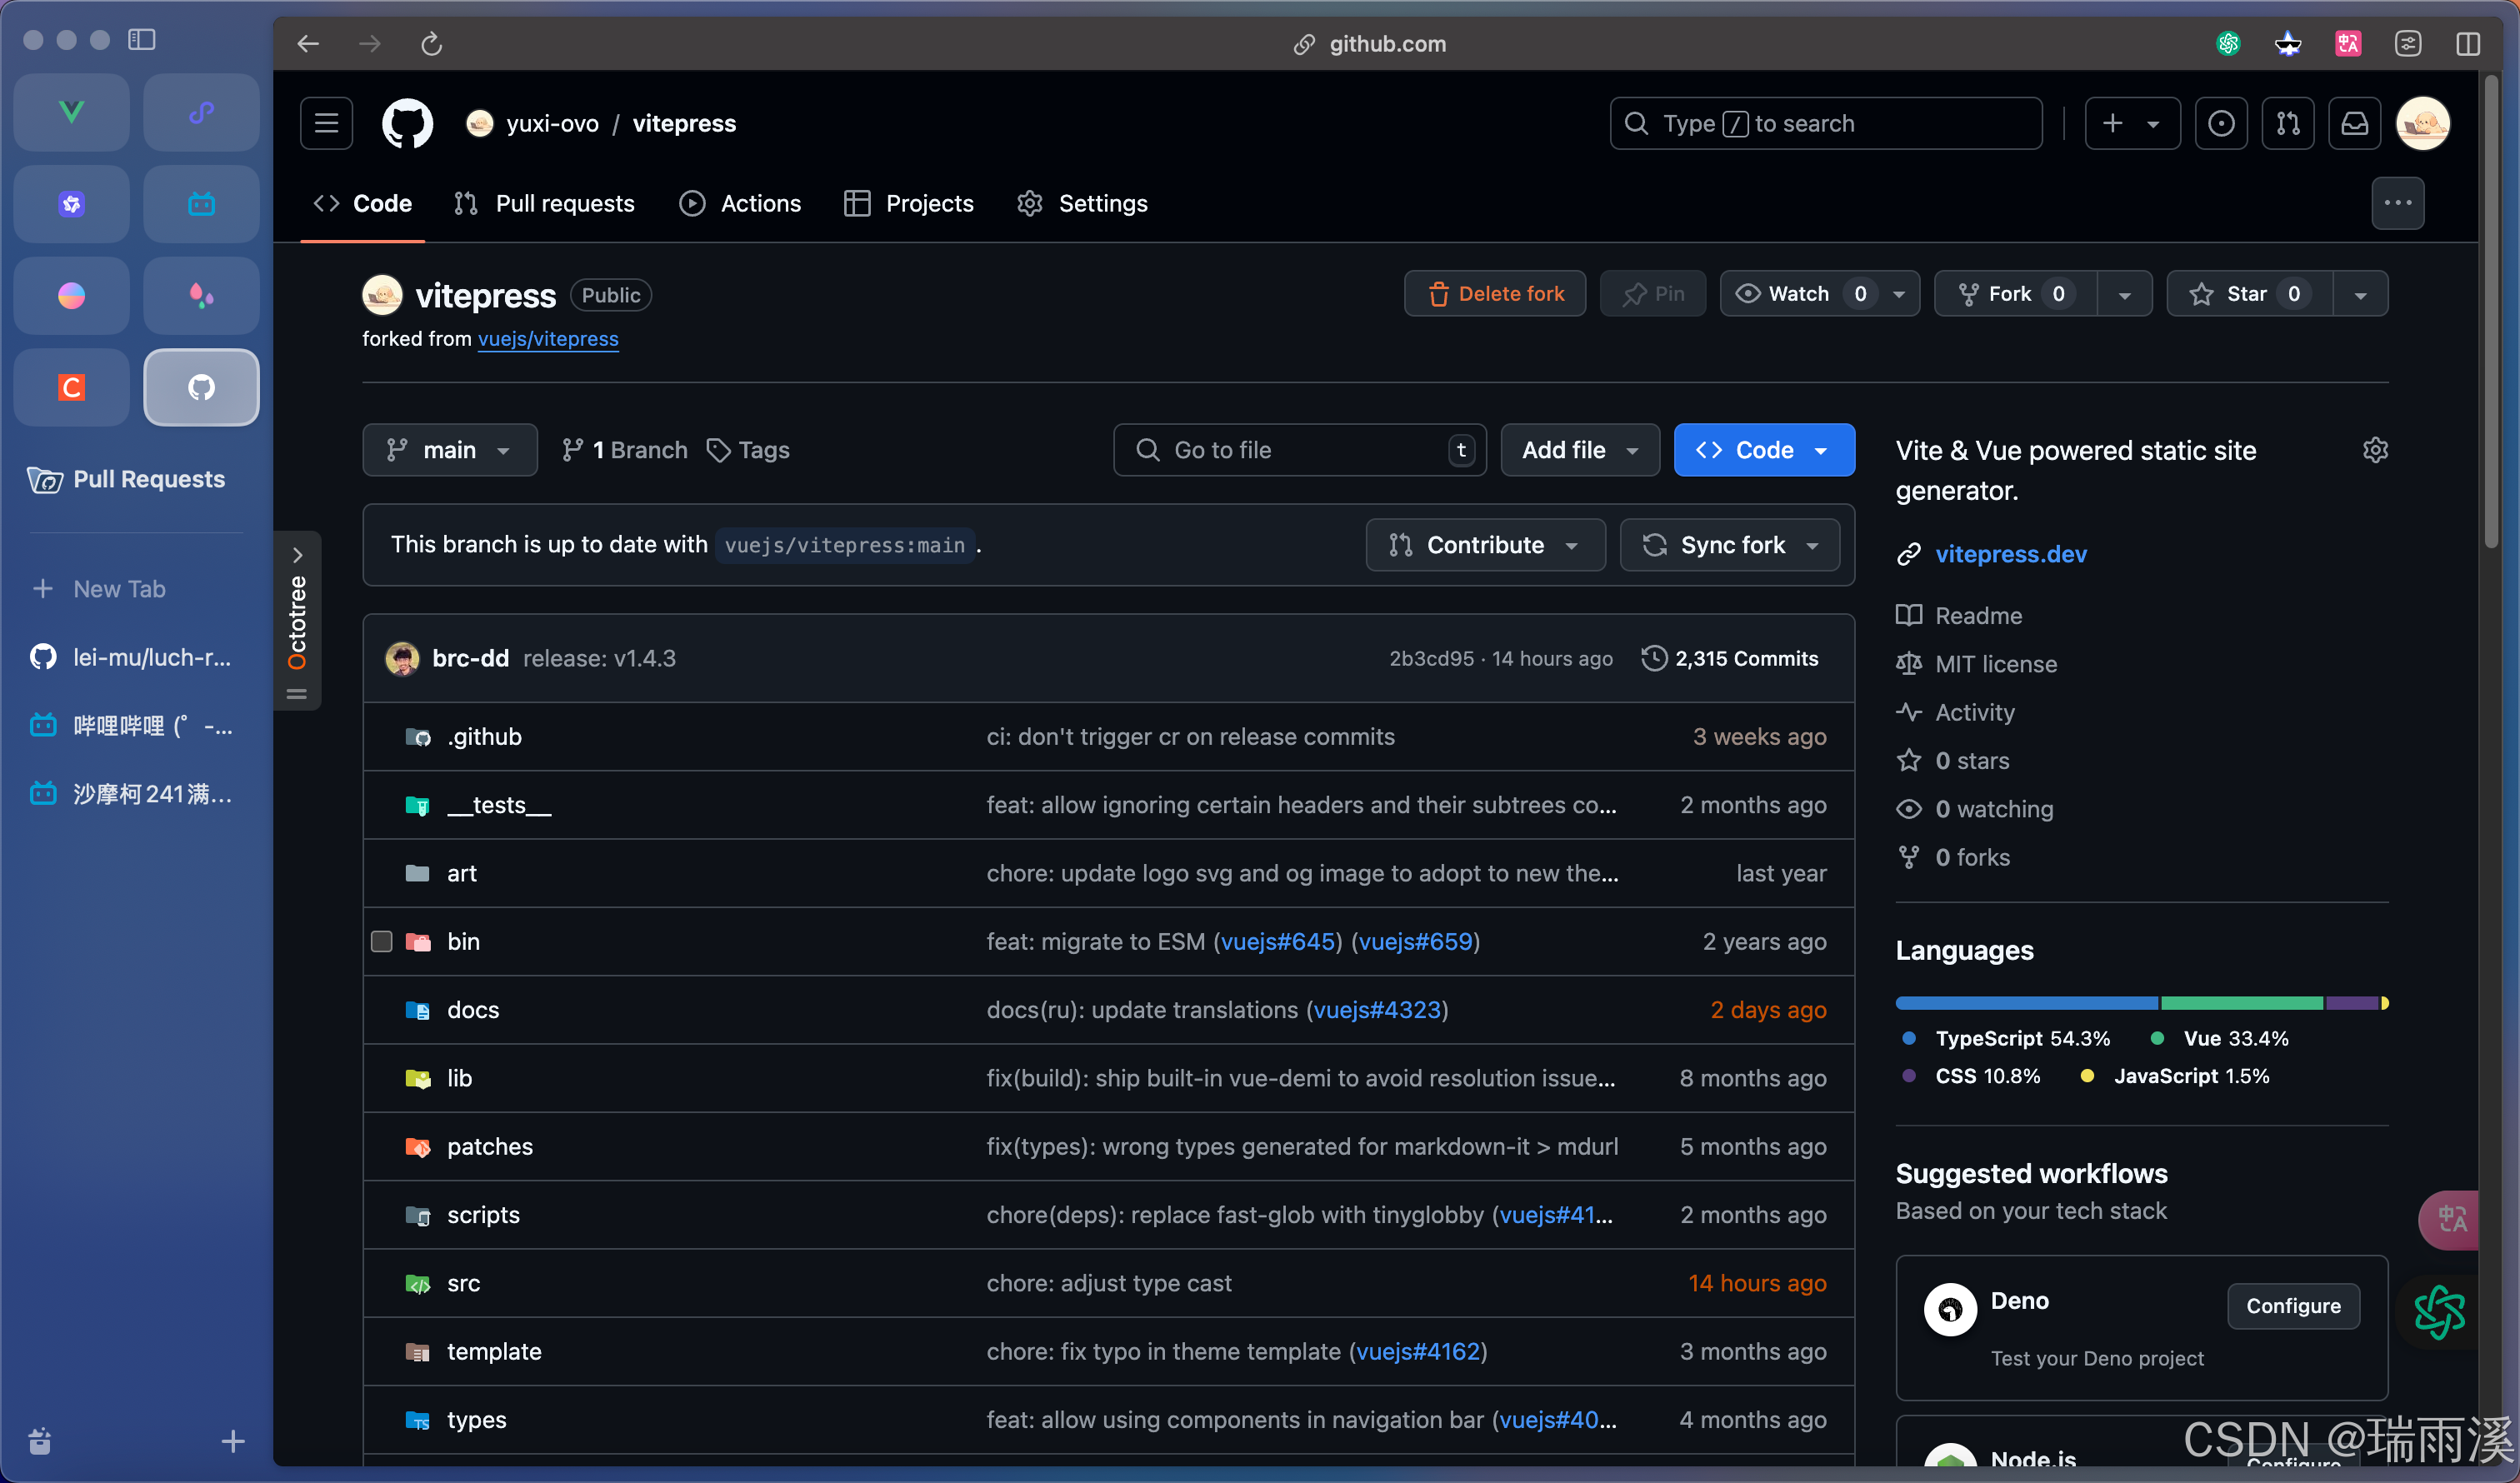This screenshot has width=2520, height=1483.
Task: Toggle Watch on this repository
Action: coord(1800,293)
